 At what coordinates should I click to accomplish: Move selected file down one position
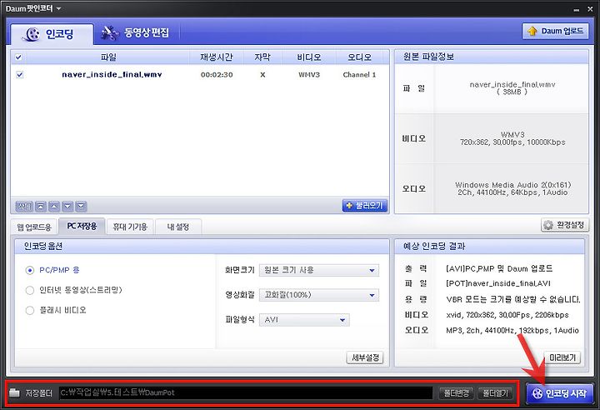coord(67,207)
